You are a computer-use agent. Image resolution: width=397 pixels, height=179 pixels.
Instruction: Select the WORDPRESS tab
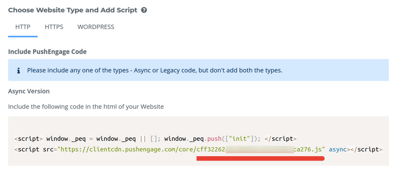(x=96, y=27)
